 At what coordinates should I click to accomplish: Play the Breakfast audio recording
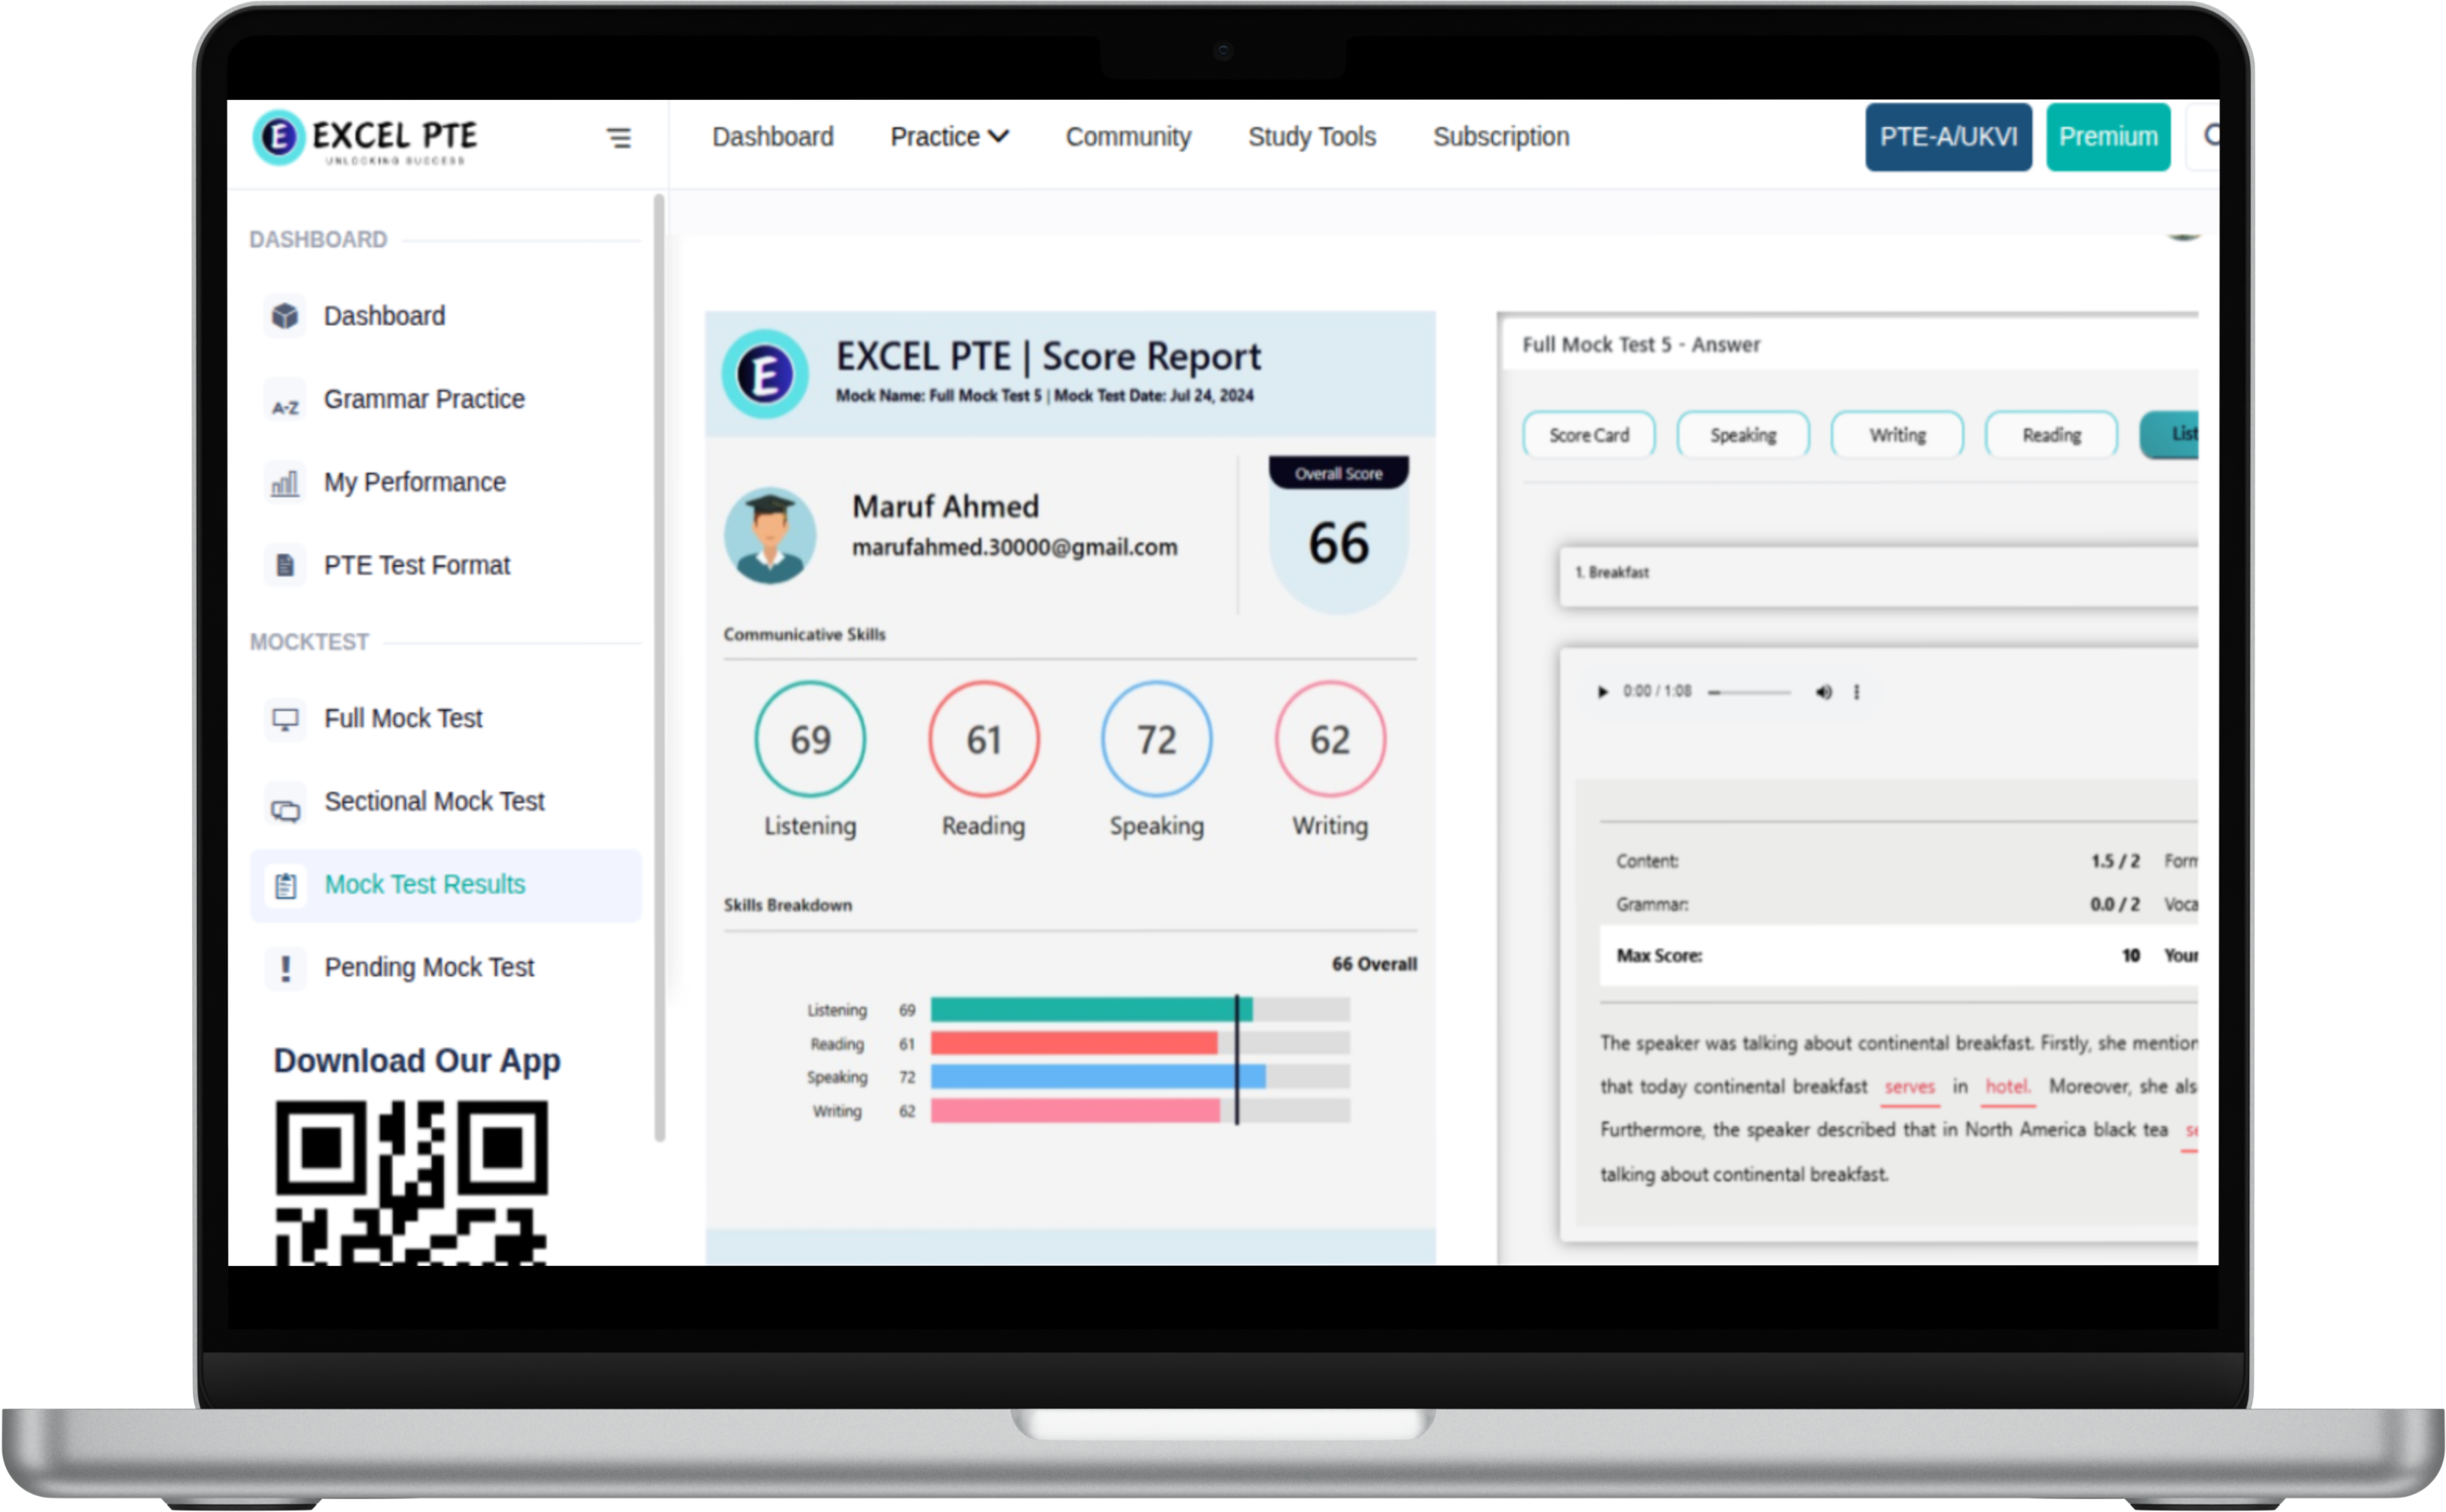(1602, 692)
